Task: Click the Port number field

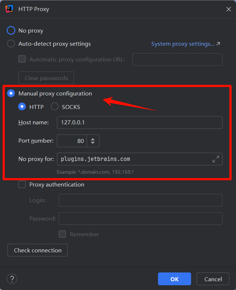Action: point(72,141)
